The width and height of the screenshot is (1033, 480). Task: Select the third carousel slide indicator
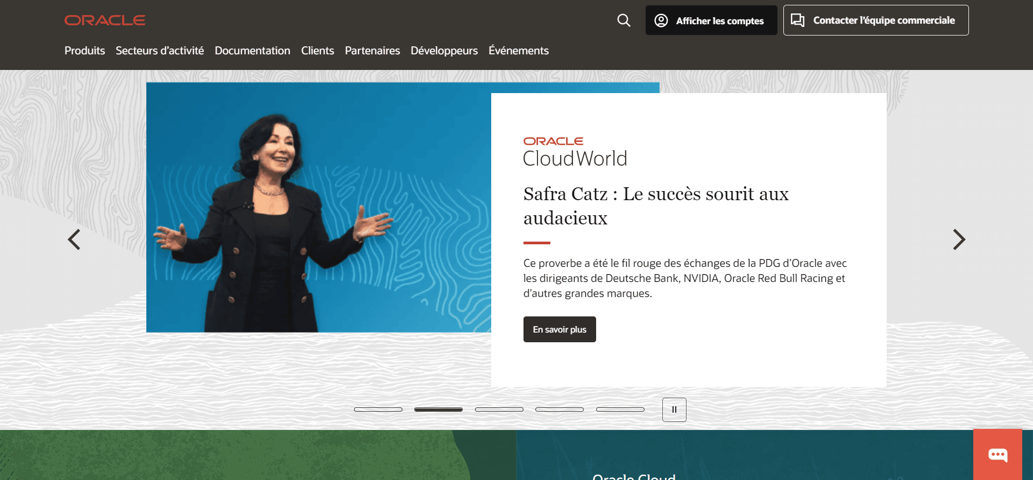coord(499,410)
